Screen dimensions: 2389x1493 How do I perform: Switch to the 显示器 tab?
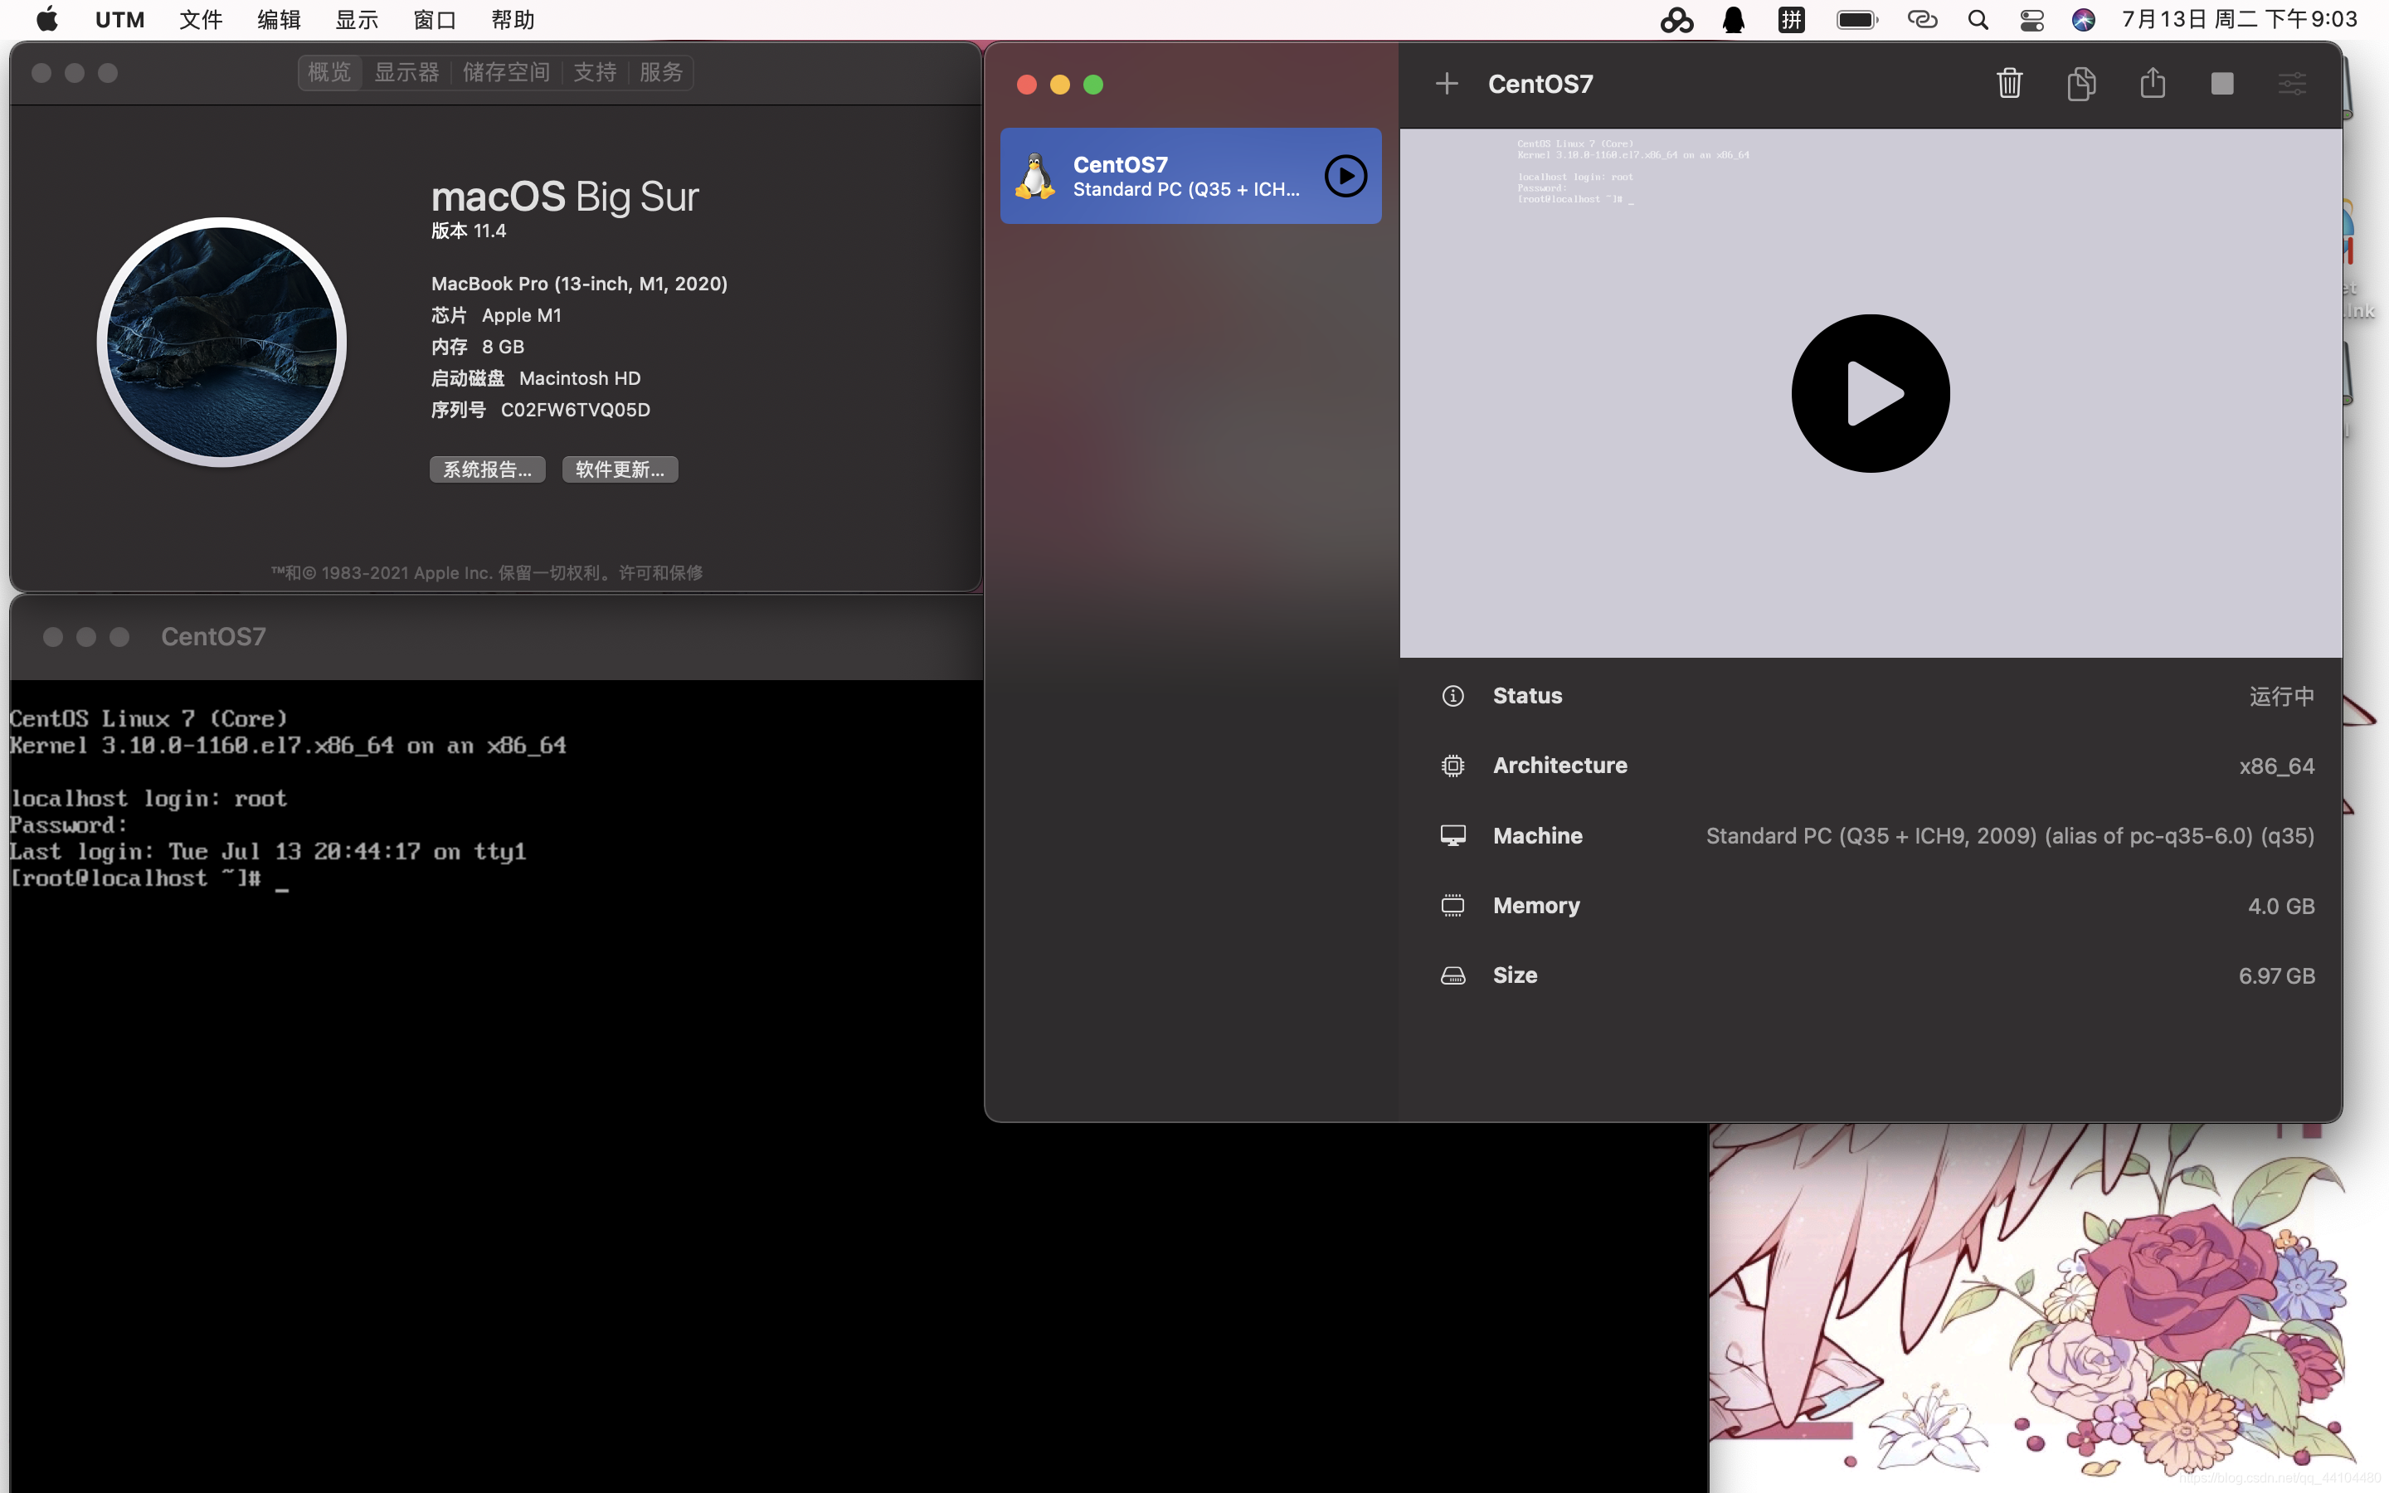pos(406,72)
